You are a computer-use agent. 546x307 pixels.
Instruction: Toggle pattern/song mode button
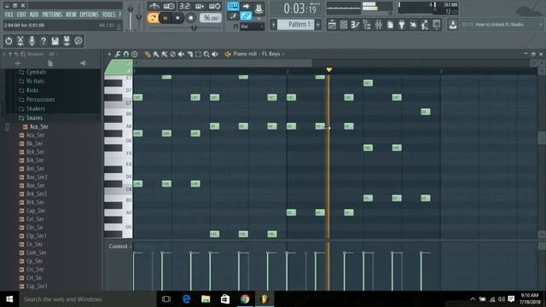point(153,18)
